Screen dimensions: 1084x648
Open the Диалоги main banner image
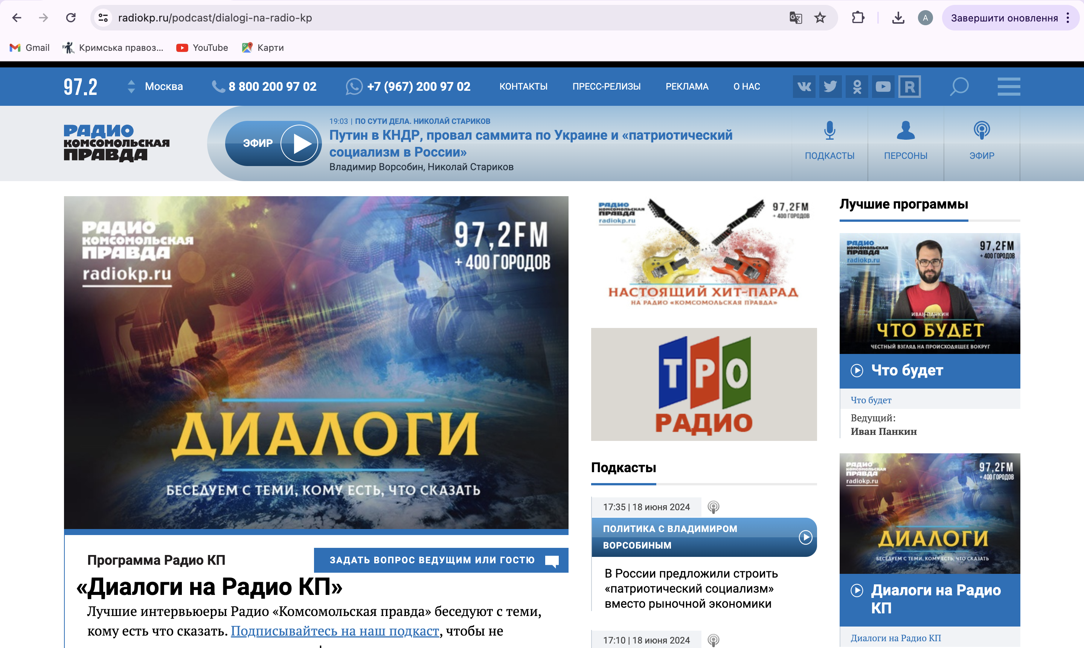(x=316, y=363)
